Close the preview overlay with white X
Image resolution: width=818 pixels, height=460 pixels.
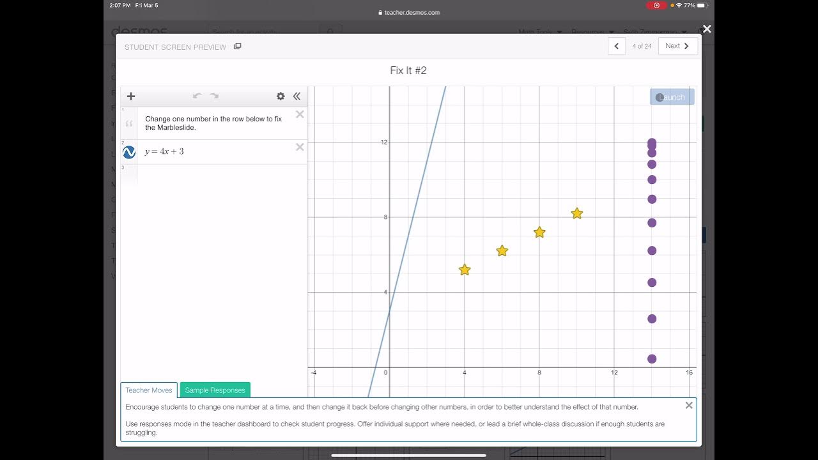click(707, 29)
